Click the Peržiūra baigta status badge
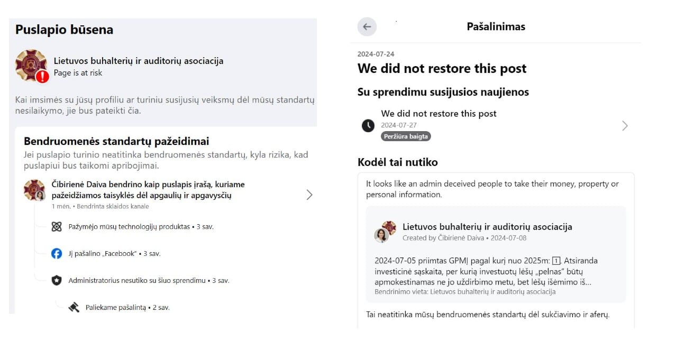The height and width of the screenshot is (359, 677). coord(406,136)
